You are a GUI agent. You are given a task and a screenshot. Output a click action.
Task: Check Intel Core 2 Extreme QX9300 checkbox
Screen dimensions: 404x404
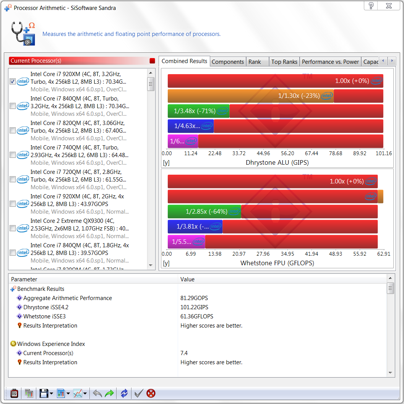[12, 228]
